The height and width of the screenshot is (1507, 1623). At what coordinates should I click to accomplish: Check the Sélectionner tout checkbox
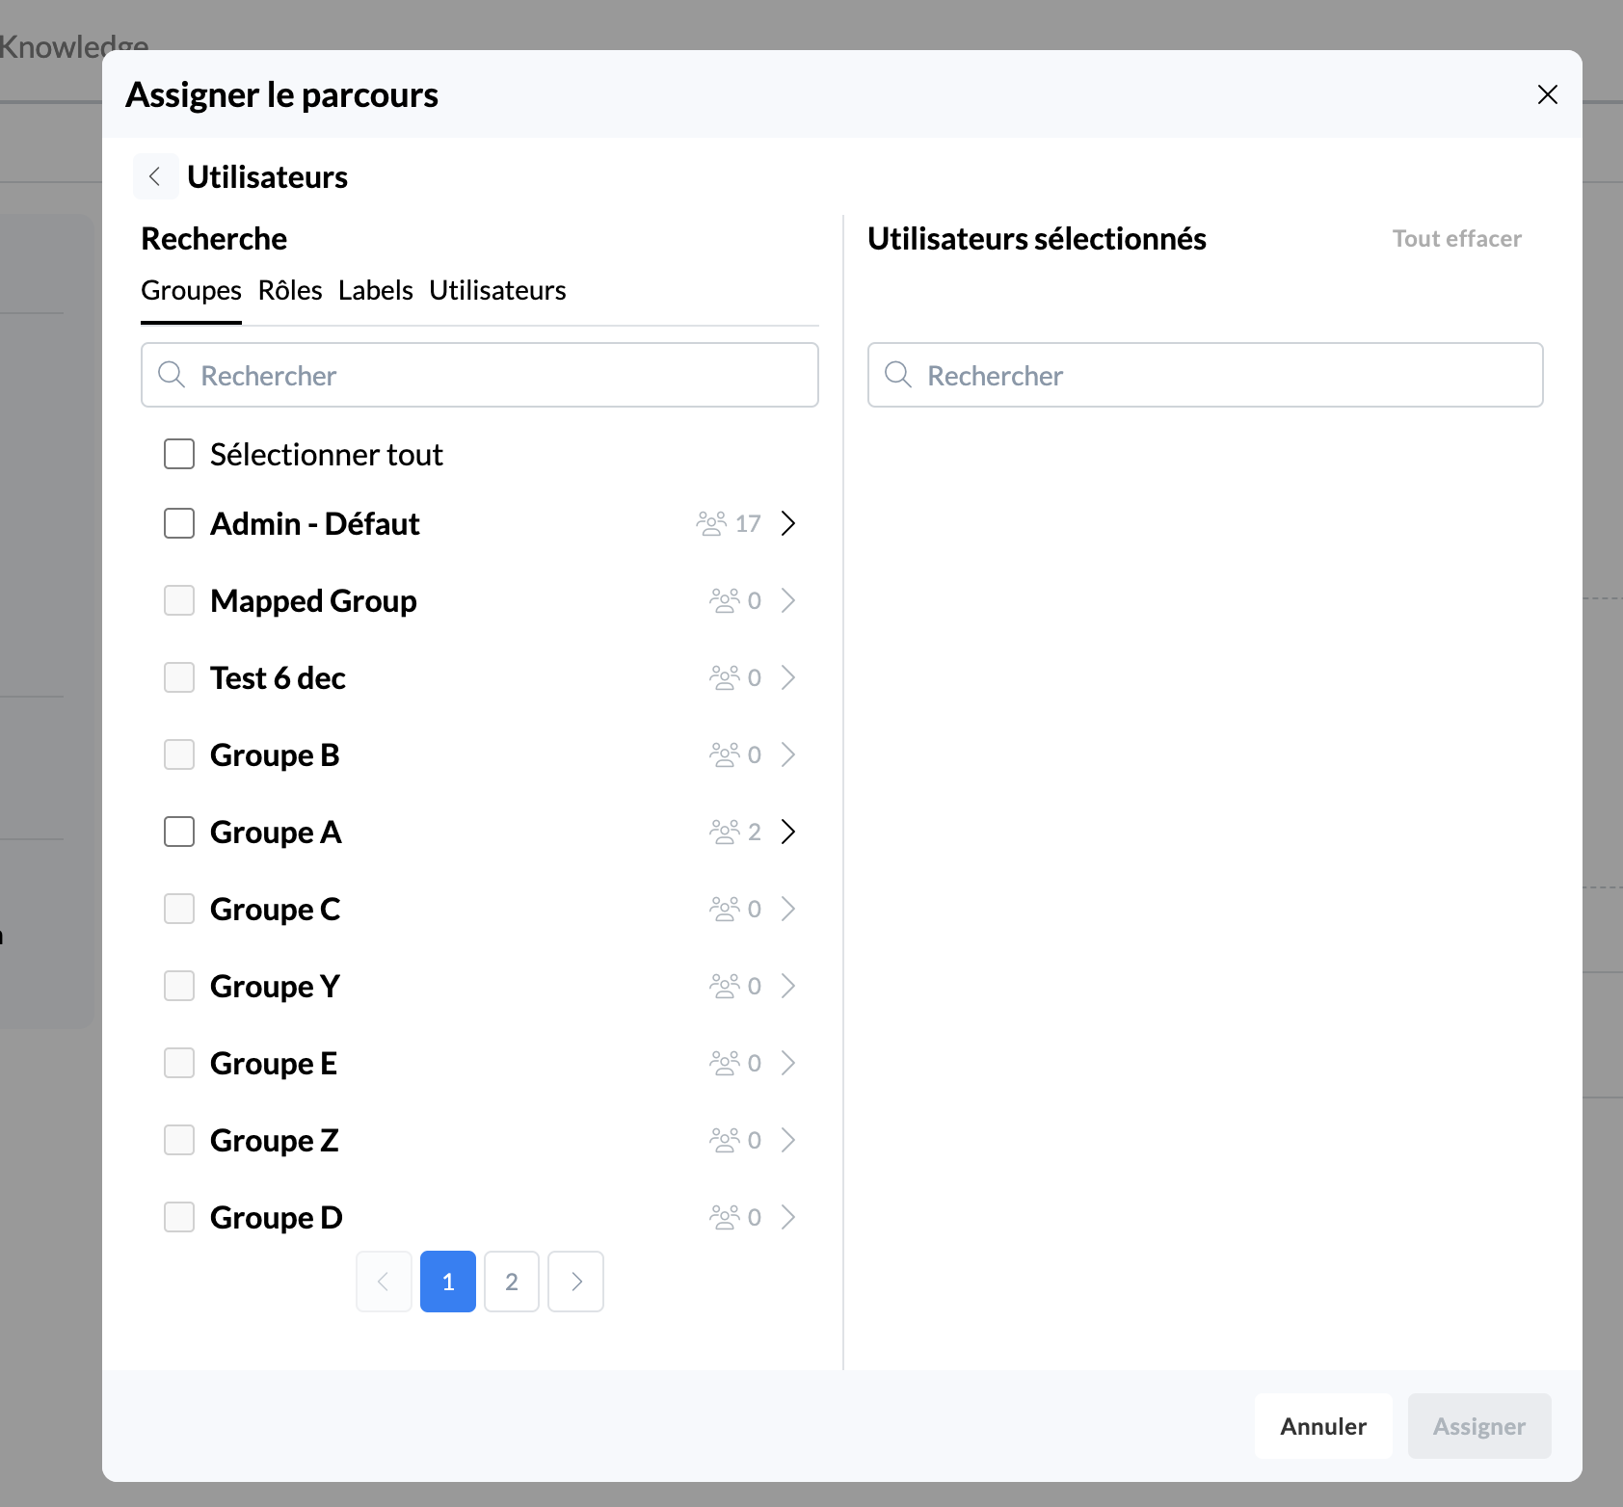pos(179,454)
